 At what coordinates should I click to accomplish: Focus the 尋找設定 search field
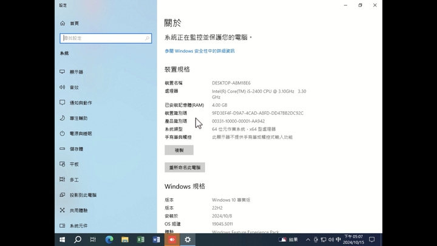point(106,38)
